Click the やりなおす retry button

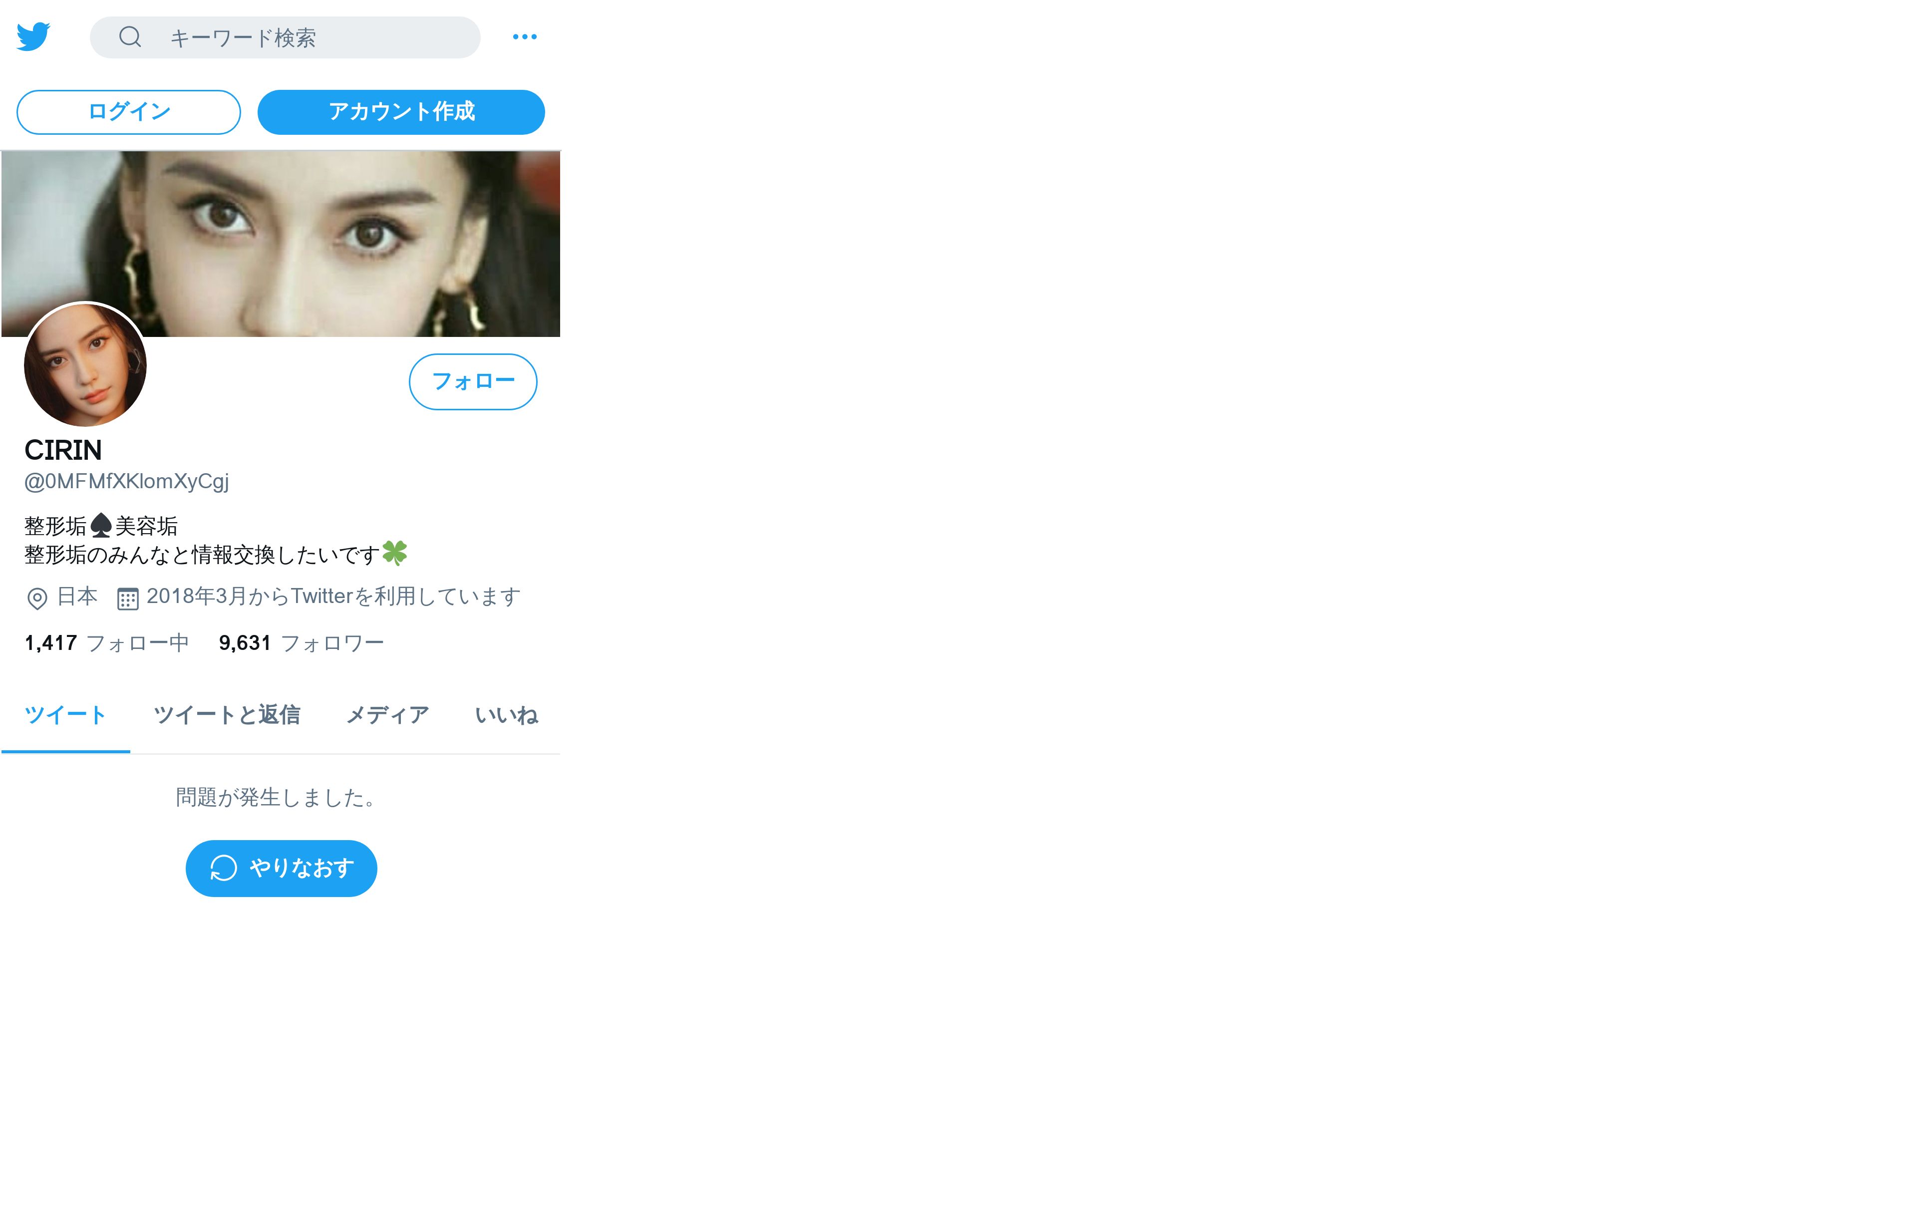[x=281, y=868]
